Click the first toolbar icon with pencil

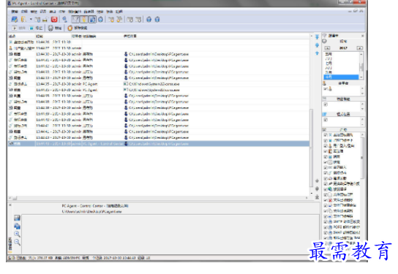[15, 19]
